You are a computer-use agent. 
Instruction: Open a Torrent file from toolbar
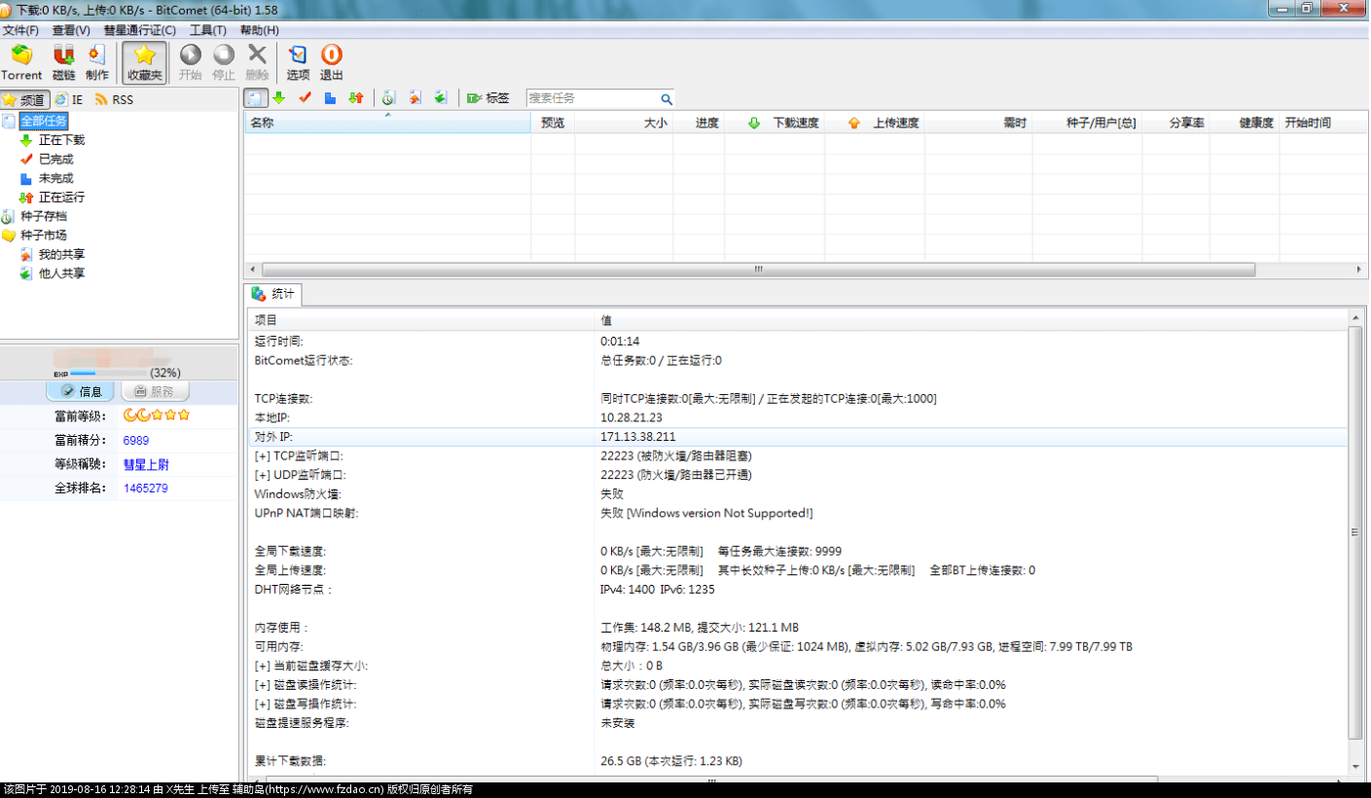(x=21, y=62)
